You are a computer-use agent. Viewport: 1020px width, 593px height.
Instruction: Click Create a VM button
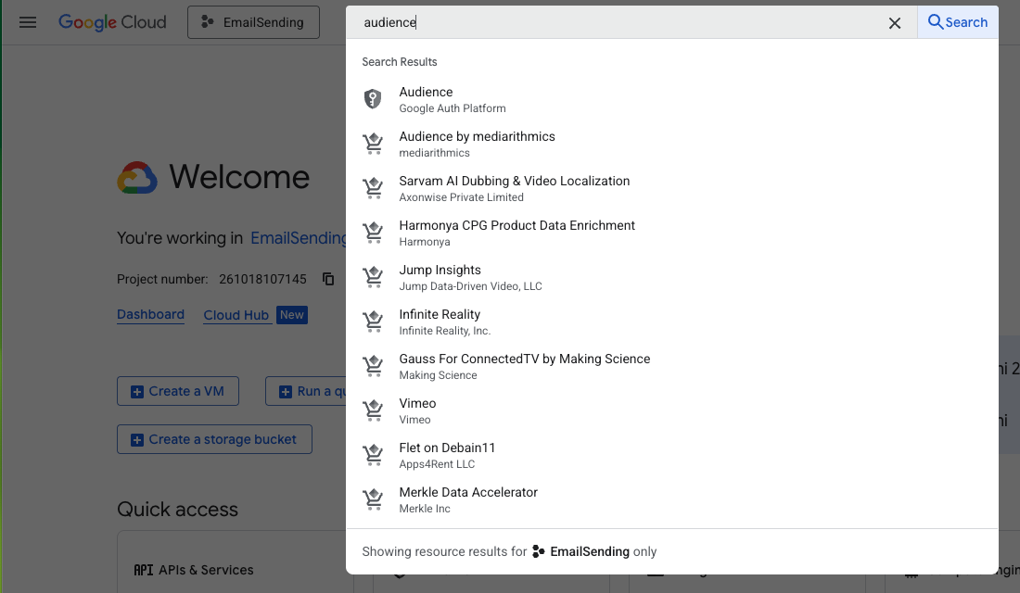(x=177, y=391)
